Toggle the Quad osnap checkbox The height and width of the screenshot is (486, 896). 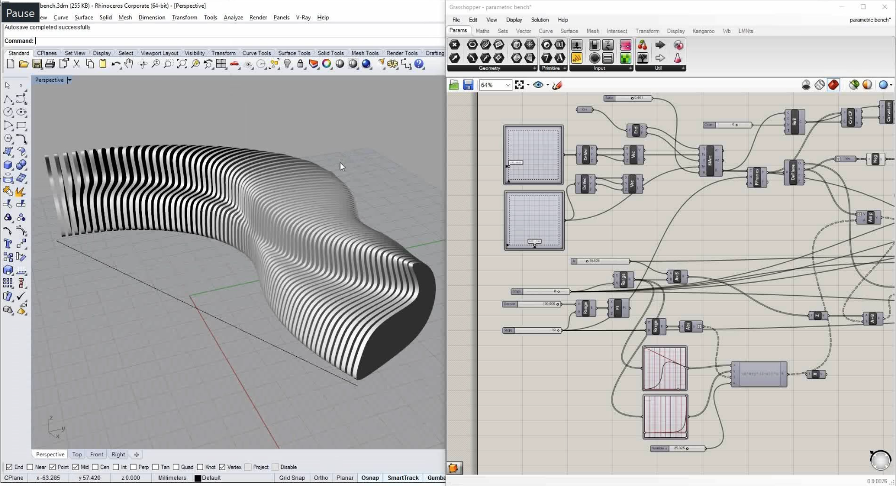point(176,467)
